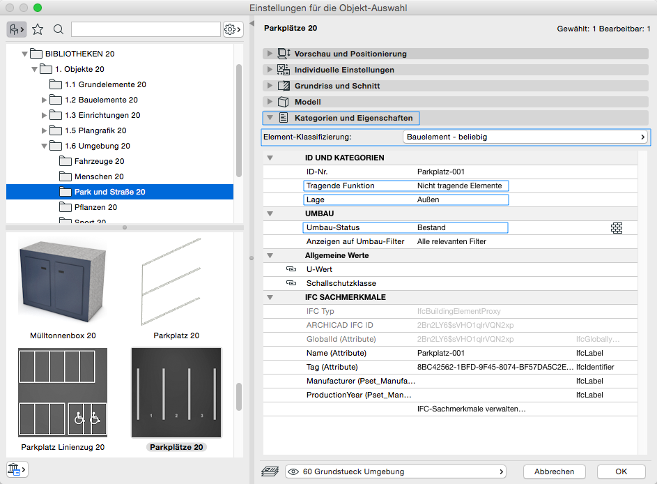The width and height of the screenshot is (657, 484).
Task: Click IFC-Sachmerkmale verwalten link
Action: point(470,409)
